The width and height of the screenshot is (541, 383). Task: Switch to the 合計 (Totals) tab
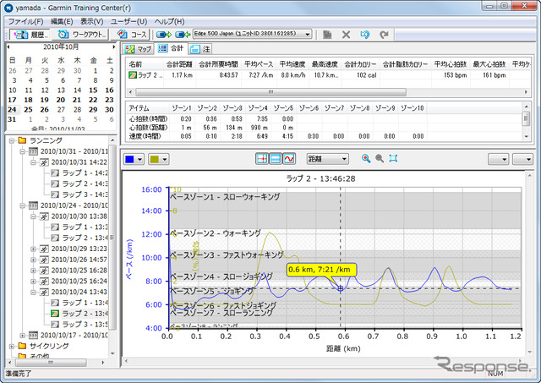point(171,48)
